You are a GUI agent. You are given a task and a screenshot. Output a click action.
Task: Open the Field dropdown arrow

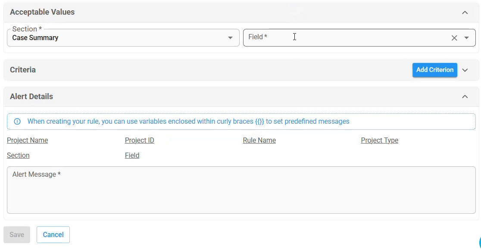[x=467, y=38]
